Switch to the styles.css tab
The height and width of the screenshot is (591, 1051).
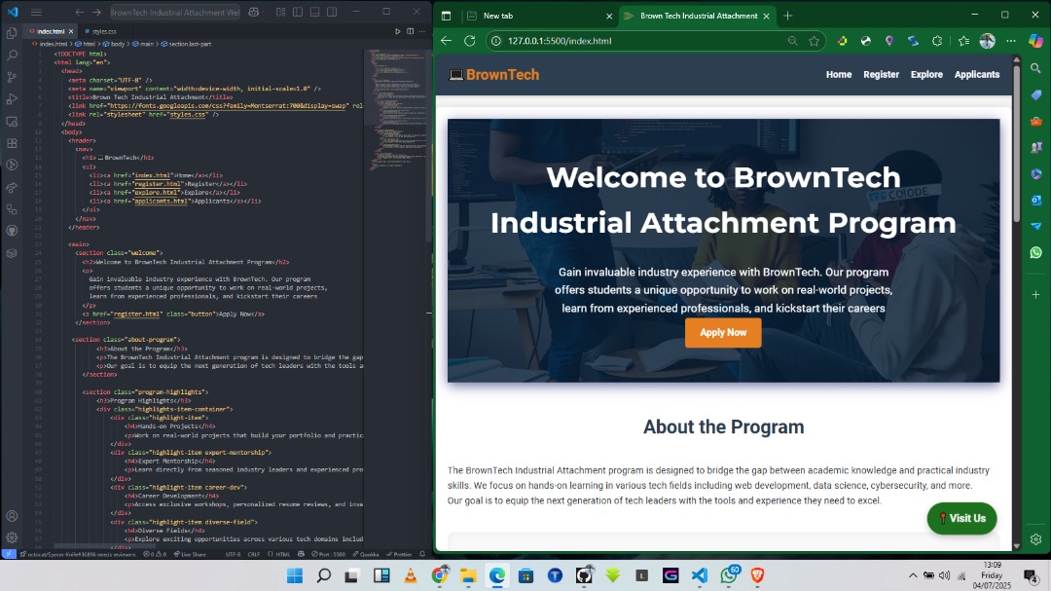tap(104, 31)
